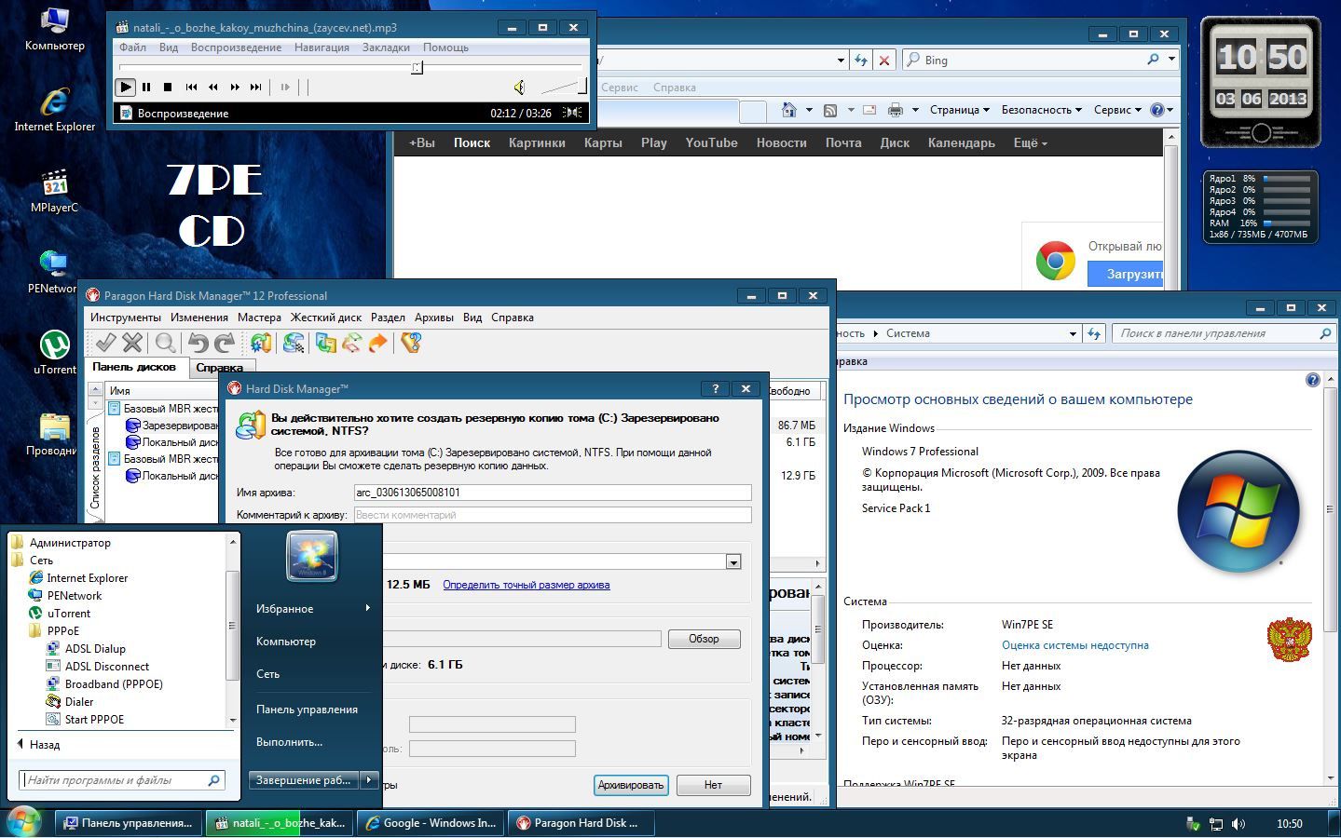
Task: Open the Закладки menu in media player
Action: pyautogui.click(x=386, y=47)
